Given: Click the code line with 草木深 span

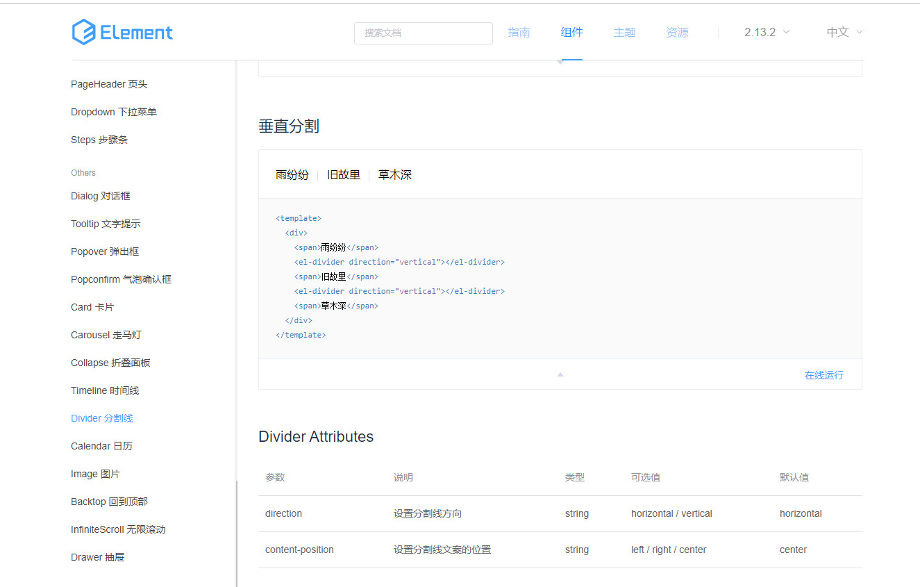Looking at the screenshot, I should point(336,306).
